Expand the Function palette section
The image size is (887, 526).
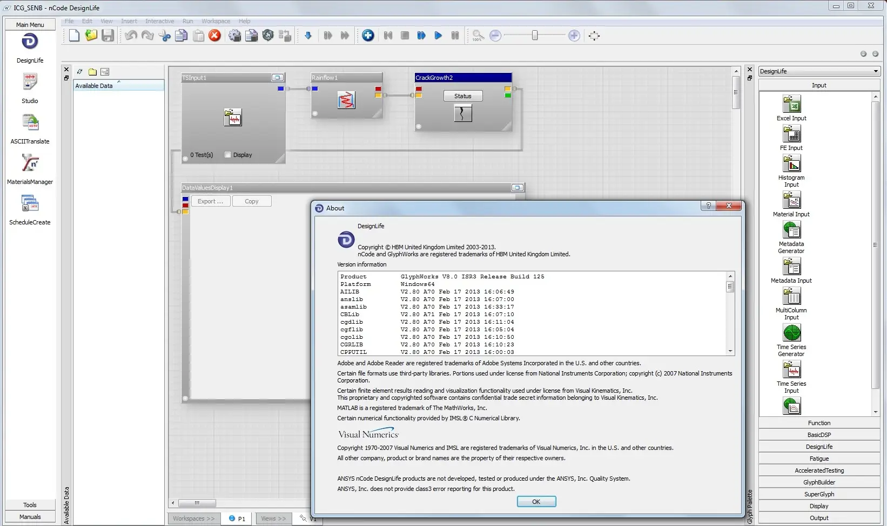click(819, 423)
